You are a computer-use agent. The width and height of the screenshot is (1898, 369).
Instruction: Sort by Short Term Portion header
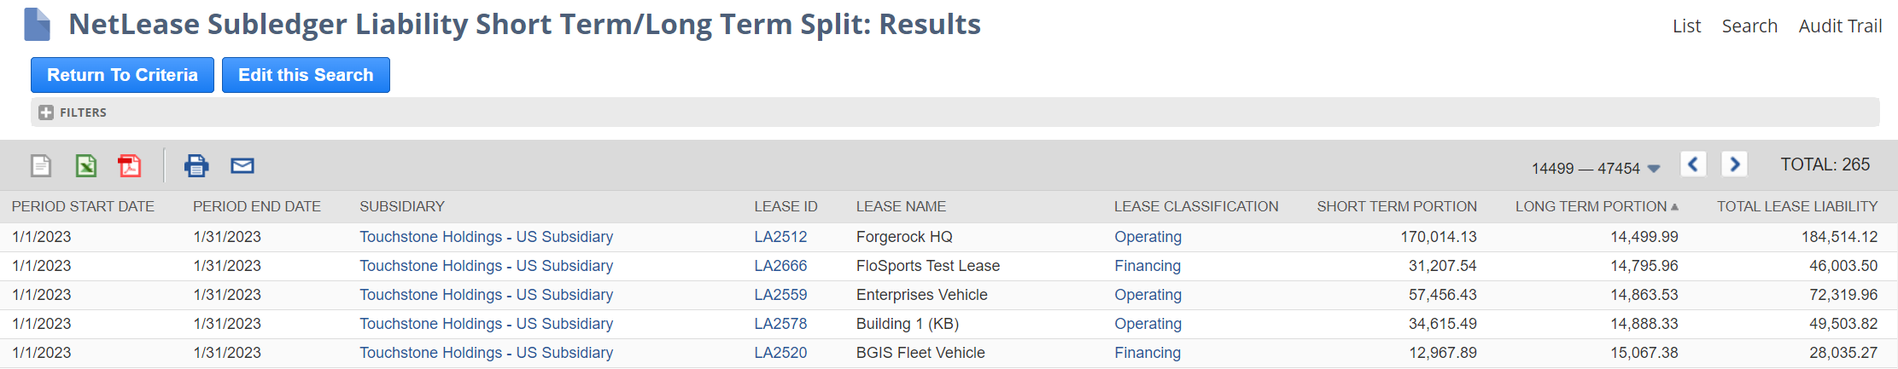[x=1396, y=206]
